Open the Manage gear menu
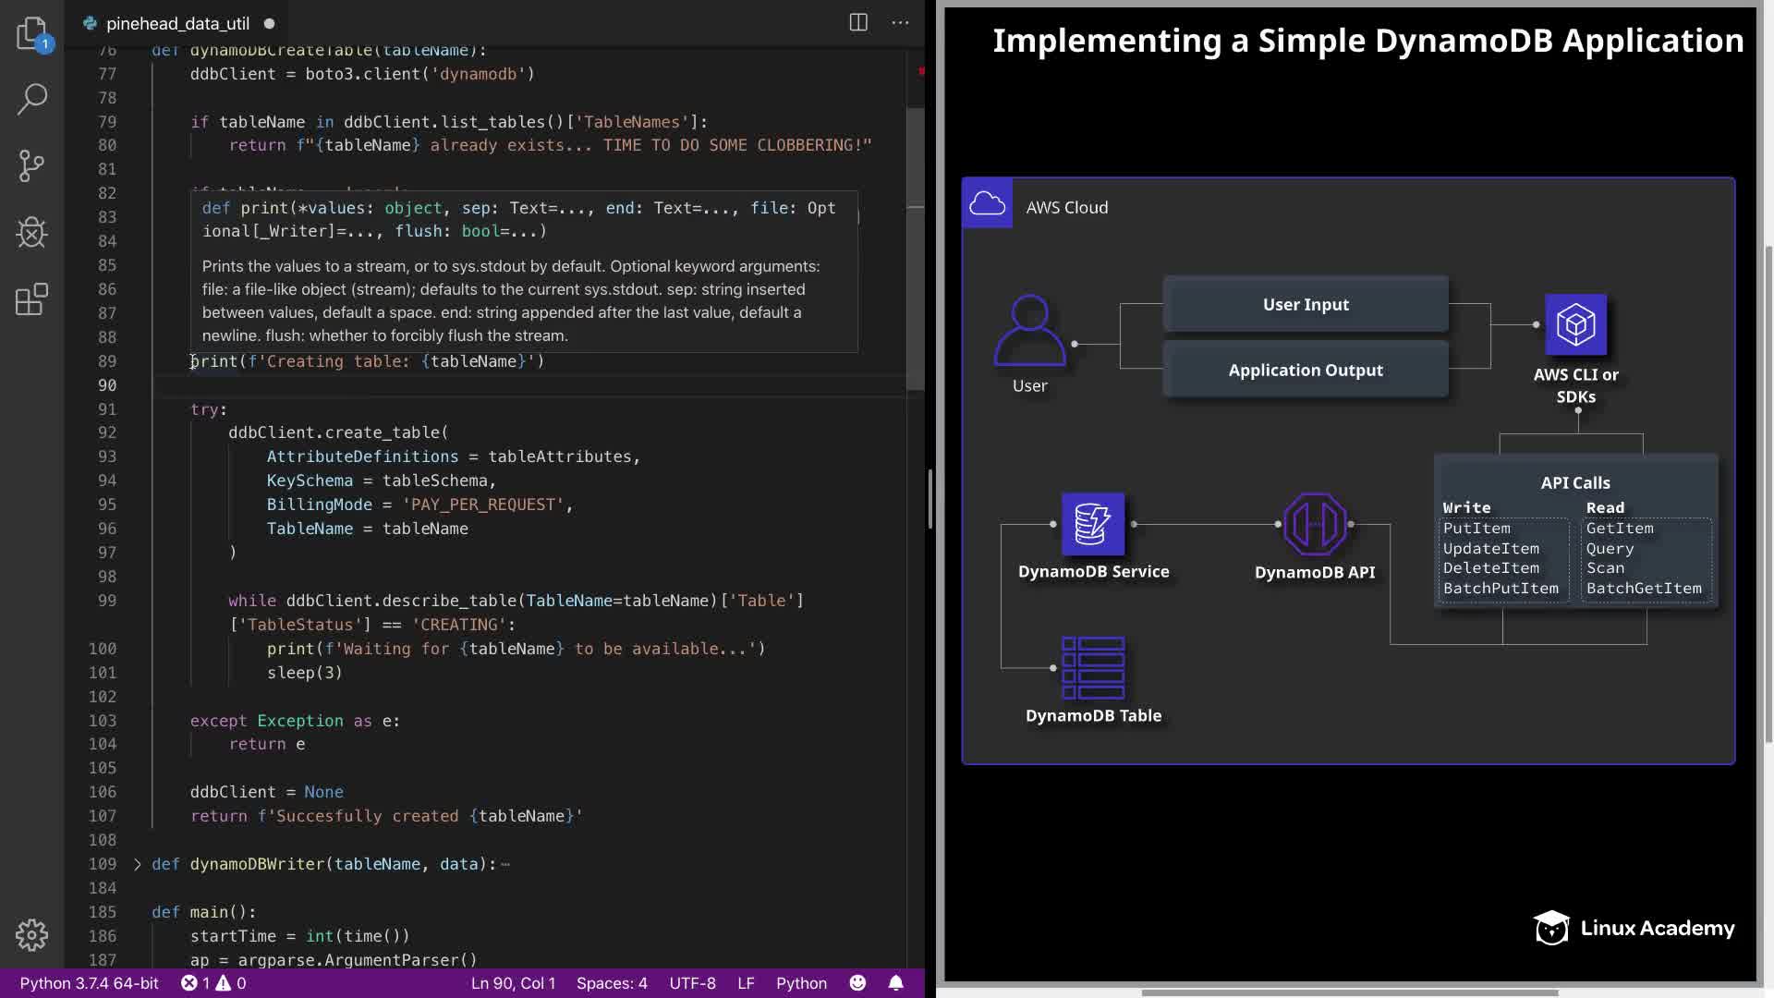 coord(31,934)
